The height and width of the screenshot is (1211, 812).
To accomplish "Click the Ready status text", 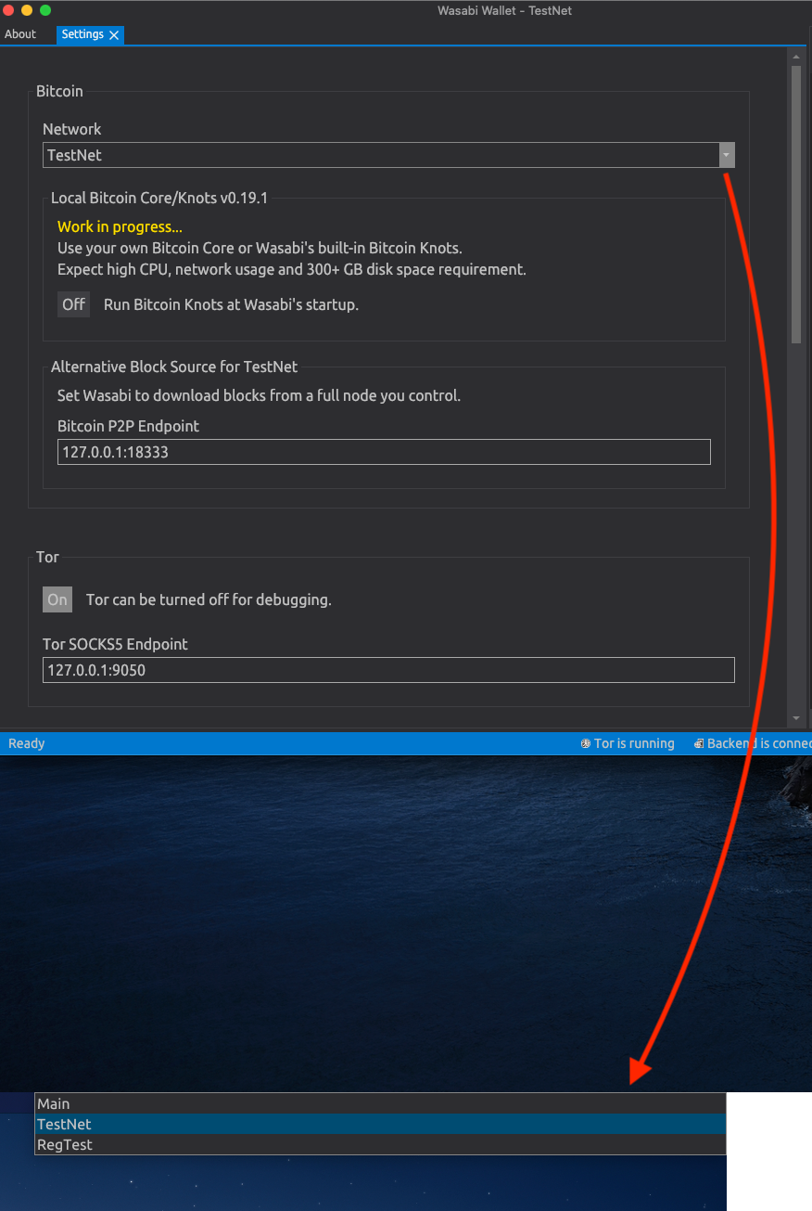I will click(27, 743).
